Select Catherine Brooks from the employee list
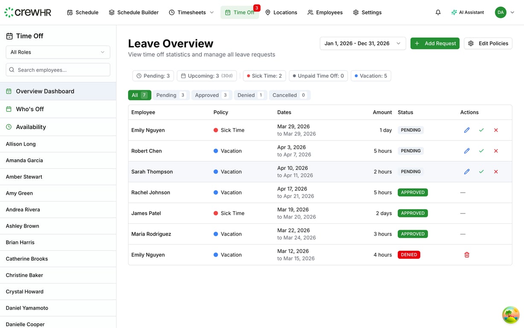 coord(26,258)
